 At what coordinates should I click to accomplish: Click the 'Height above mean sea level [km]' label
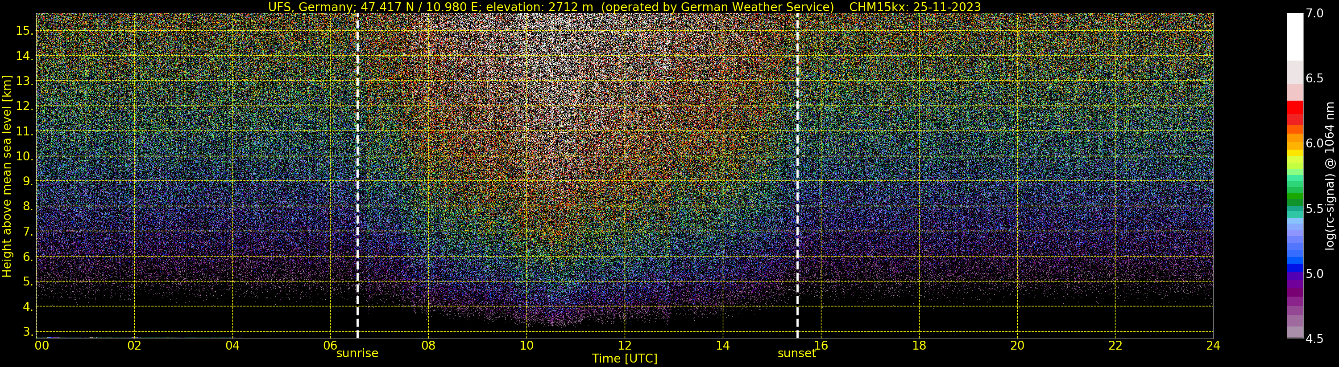click(x=7, y=176)
